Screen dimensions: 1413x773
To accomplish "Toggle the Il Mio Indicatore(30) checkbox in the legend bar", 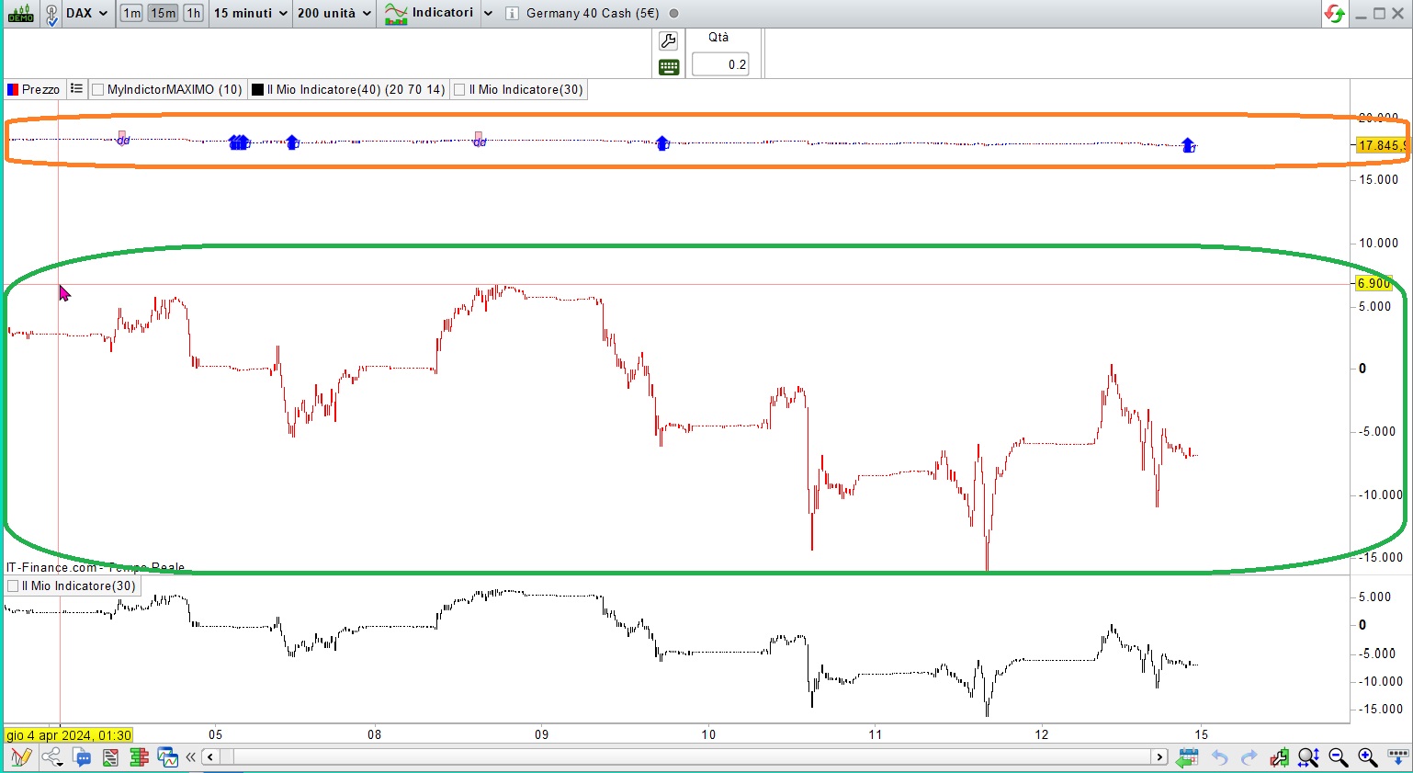I will coord(460,90).
